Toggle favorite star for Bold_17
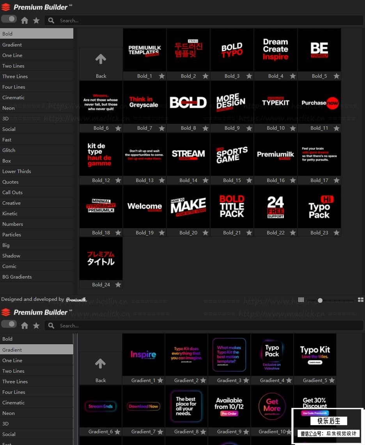The height and width of the screenshot is (445, 365). [x=337, y=180]
